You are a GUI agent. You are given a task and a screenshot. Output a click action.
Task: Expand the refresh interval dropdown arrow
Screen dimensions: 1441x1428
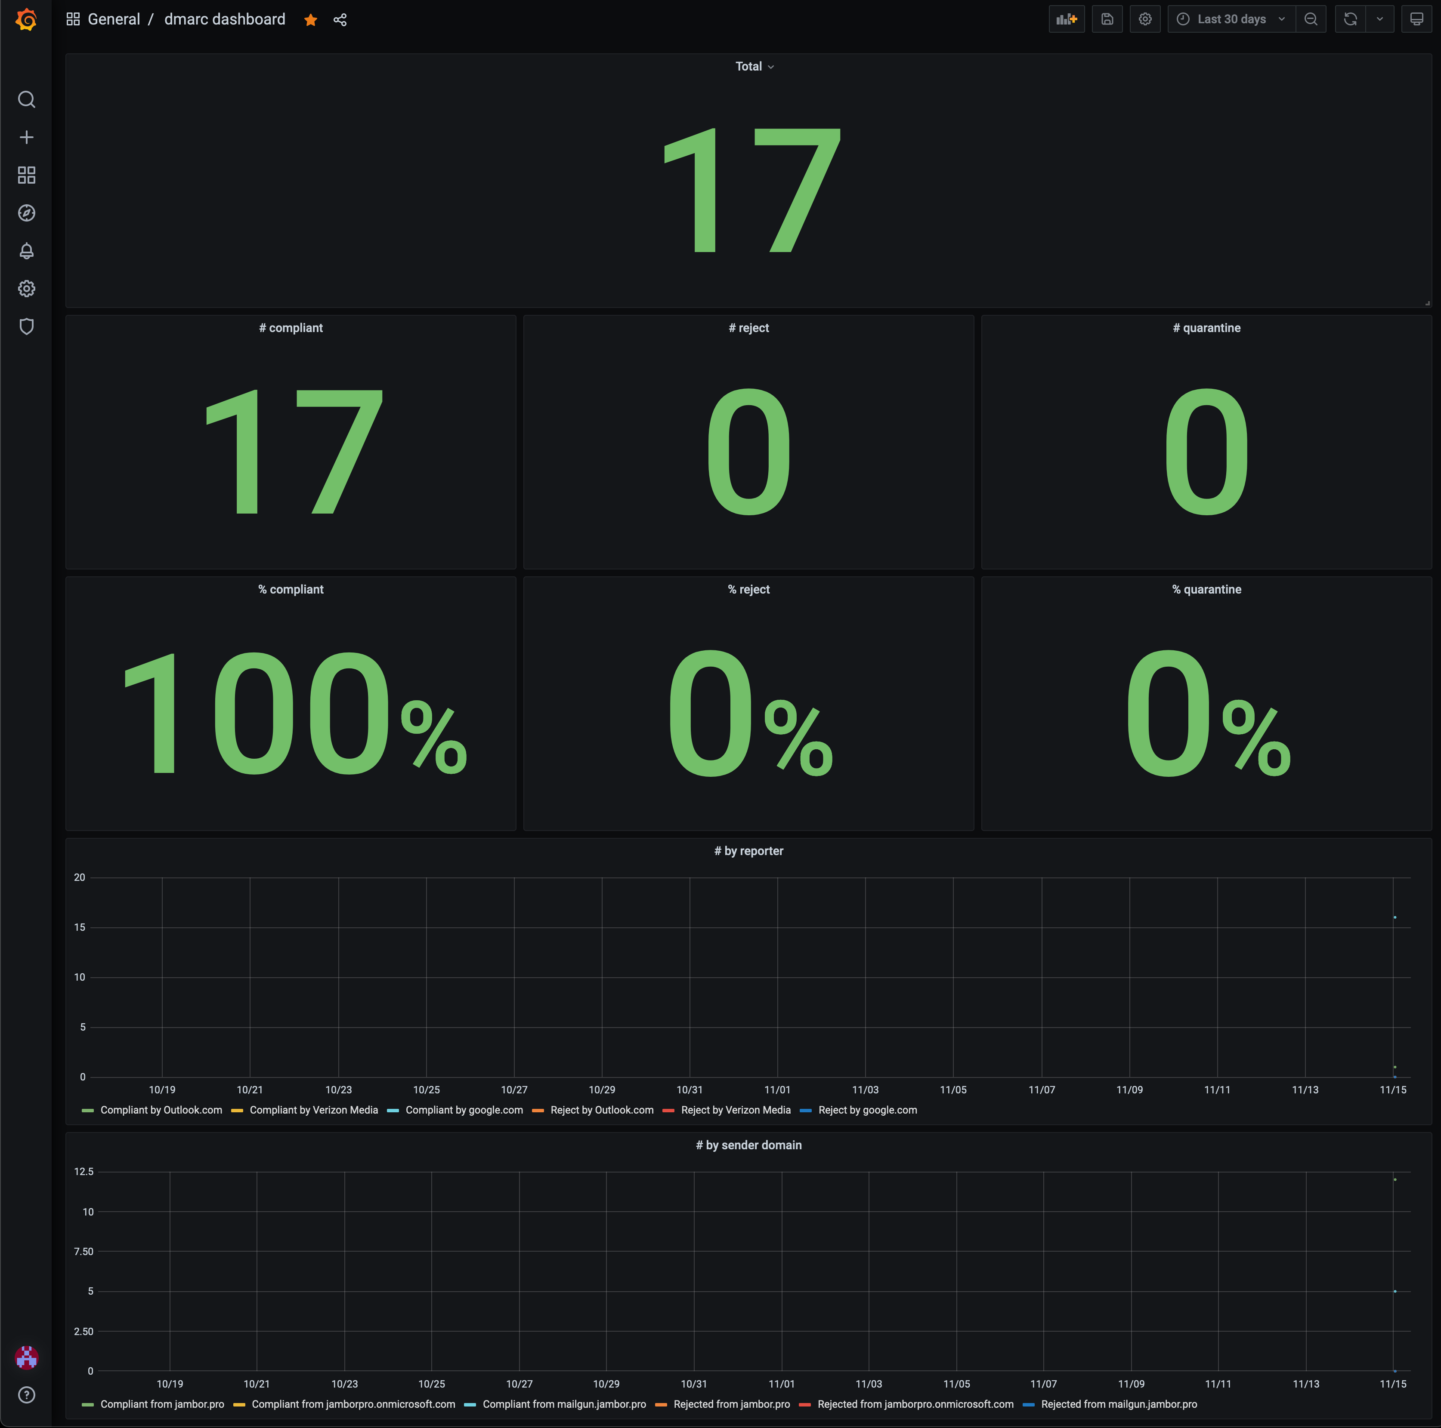click(x=1379, y=19)
